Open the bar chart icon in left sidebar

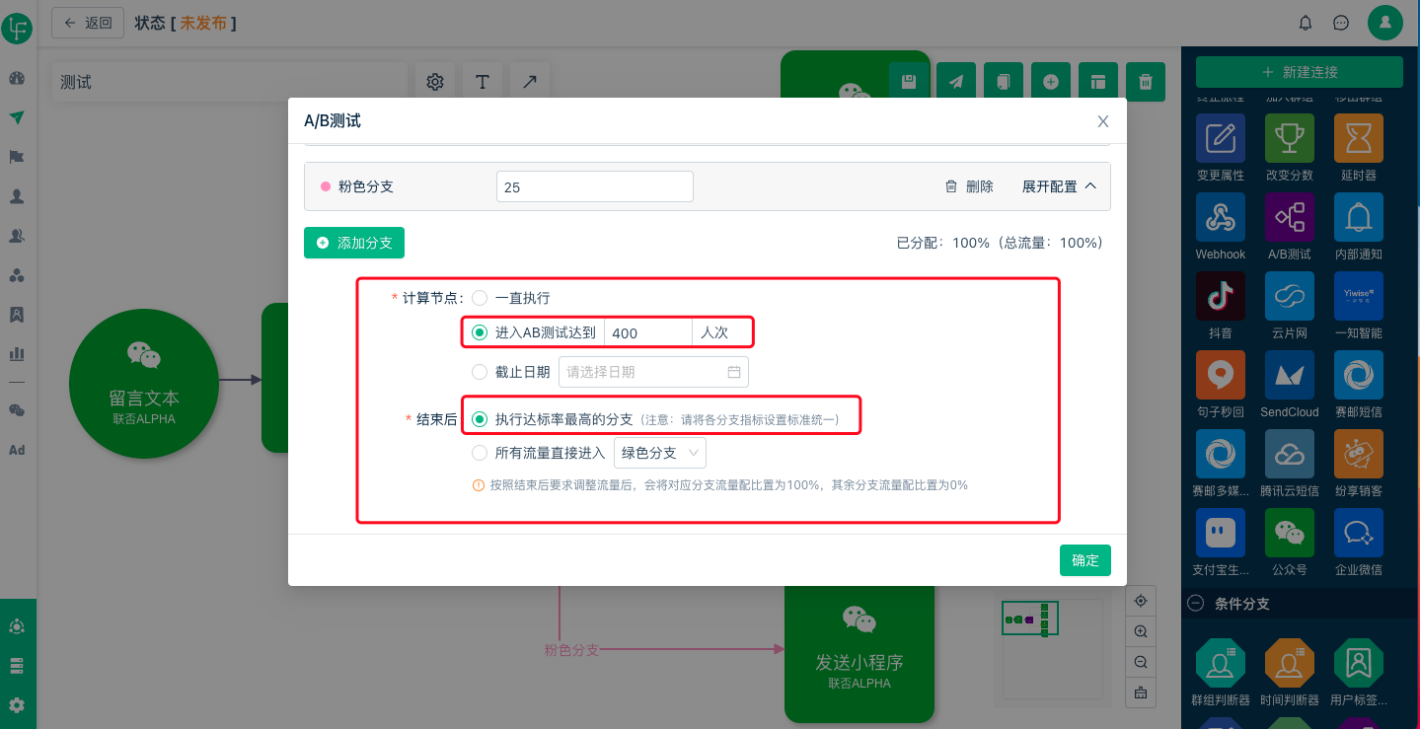point(17,353)
